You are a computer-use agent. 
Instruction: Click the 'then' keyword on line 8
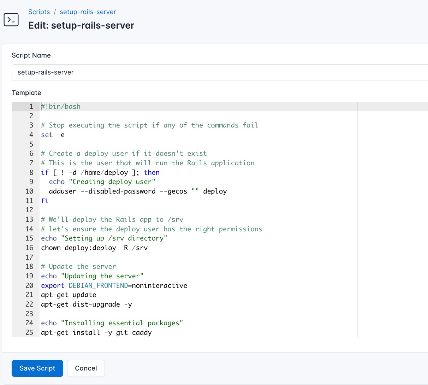[x=152, y=172]
